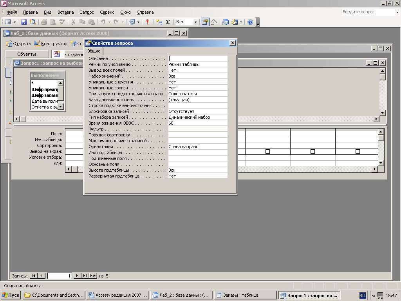Click the 'Набор значений' value Все
This screenshot has height=301, width=401.
click(x=198, y=76)
